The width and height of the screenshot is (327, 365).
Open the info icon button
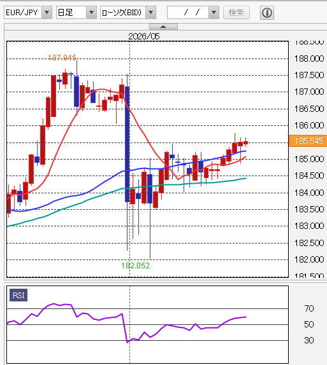tap(267, 13)
